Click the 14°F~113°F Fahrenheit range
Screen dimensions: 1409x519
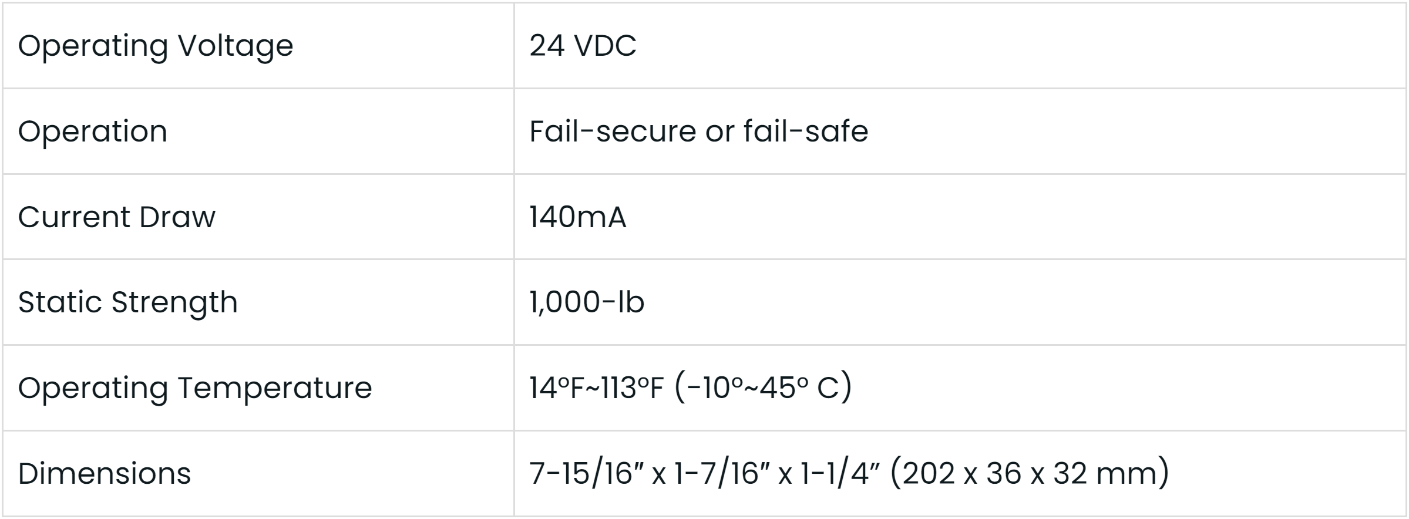point(596,387)
